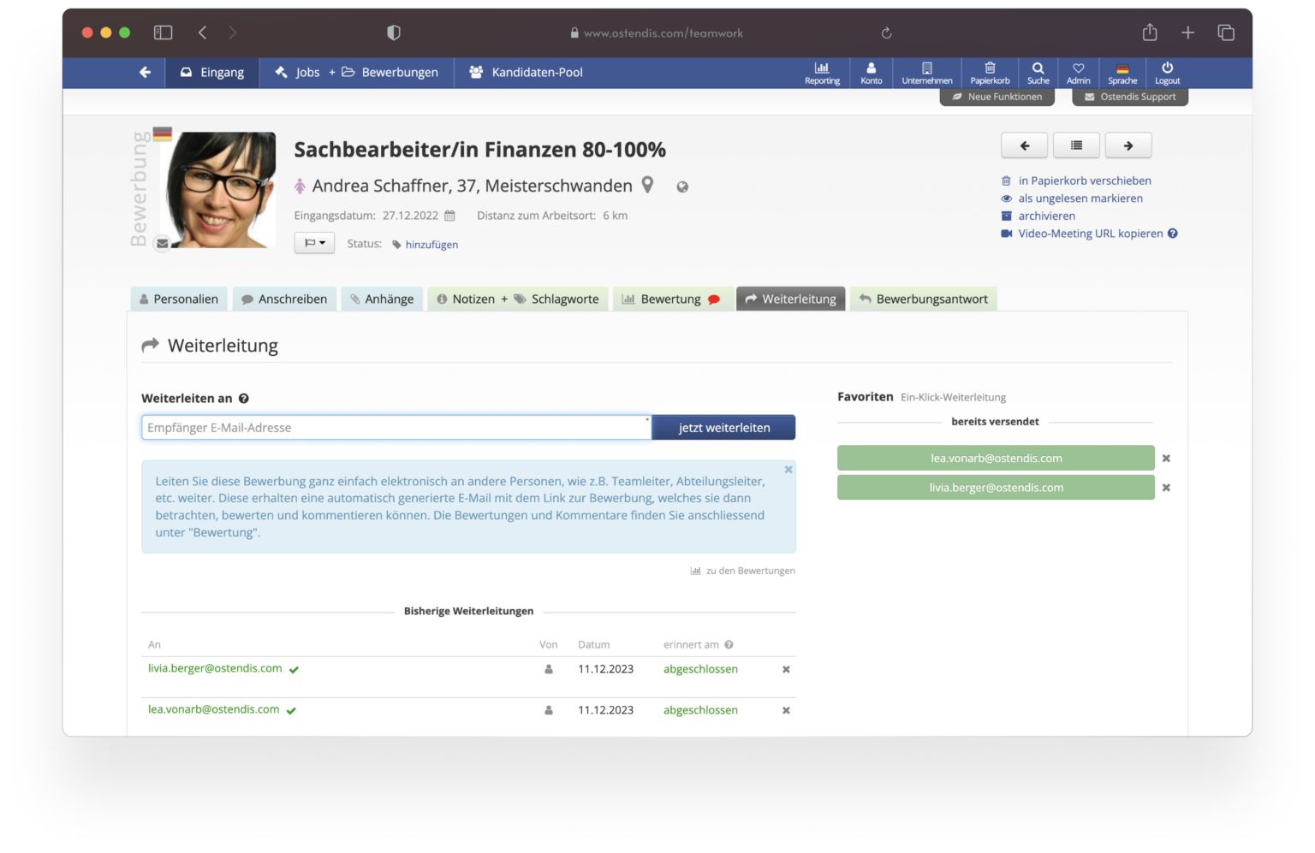Click the envelope icon under the photo
The width and height of the screenshot is (1315, 853).
[x=162, y=244]
